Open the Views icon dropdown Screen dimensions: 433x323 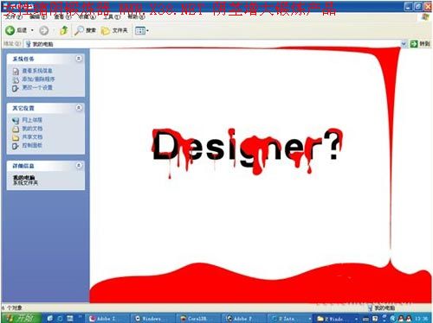pyautogui.click(x=142, y=30)
